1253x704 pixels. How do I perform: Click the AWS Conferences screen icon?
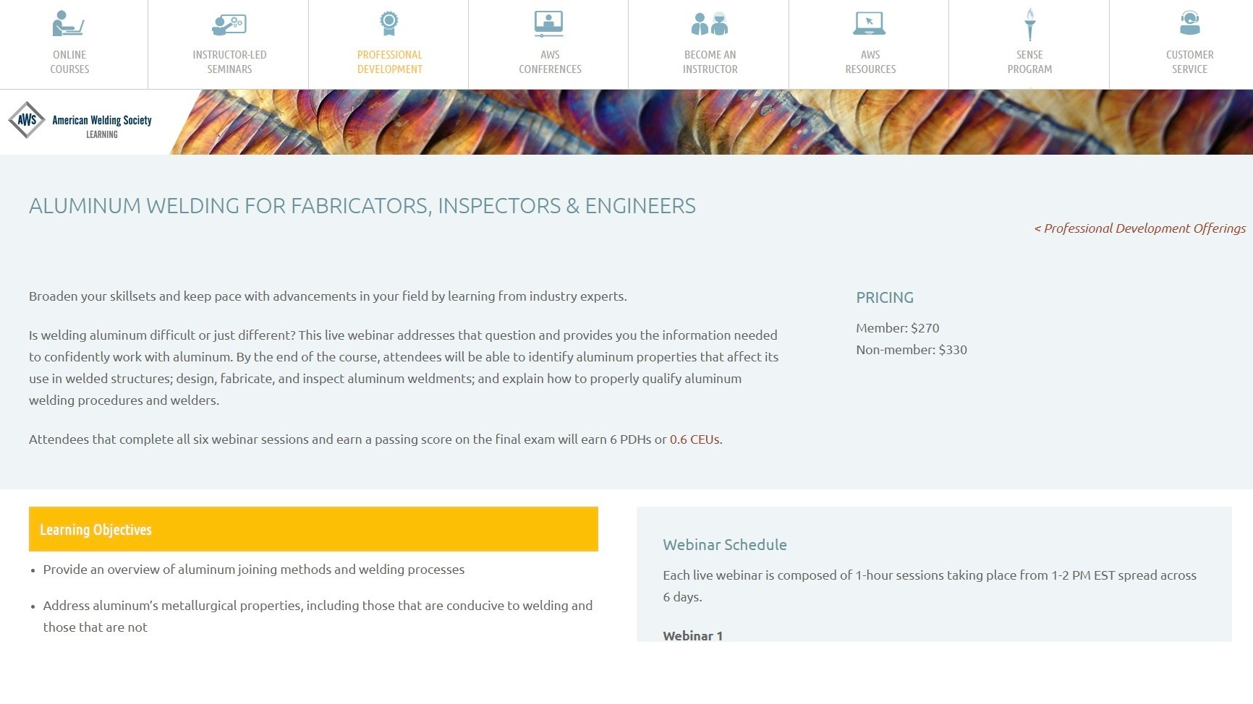pos(549,24)
